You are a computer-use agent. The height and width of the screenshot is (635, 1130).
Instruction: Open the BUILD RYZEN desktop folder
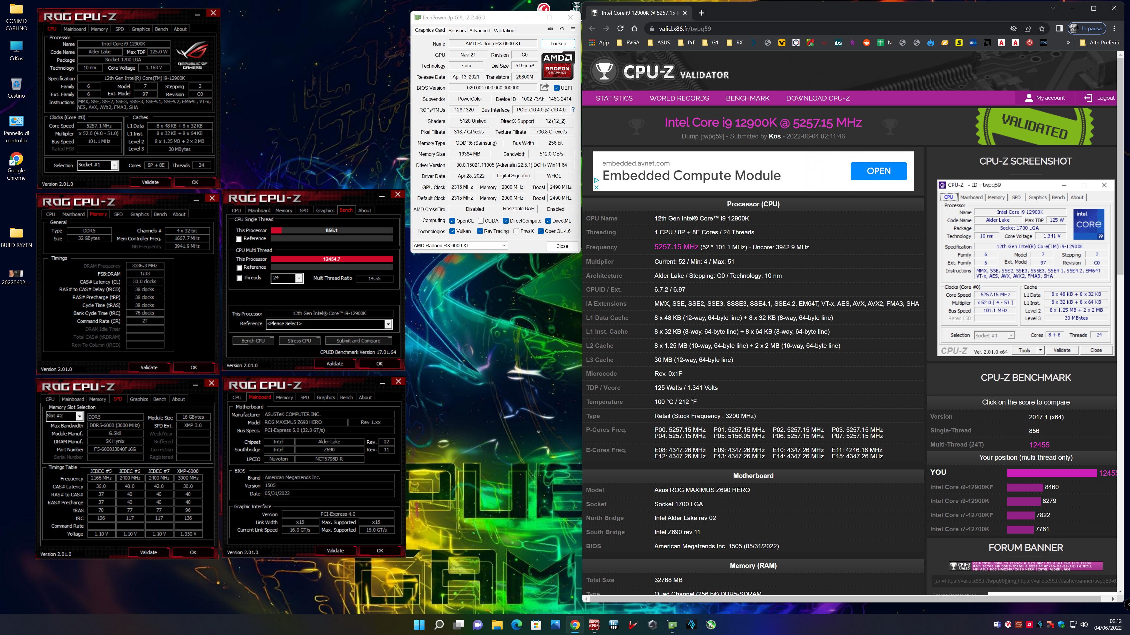[x=16, y=238]
